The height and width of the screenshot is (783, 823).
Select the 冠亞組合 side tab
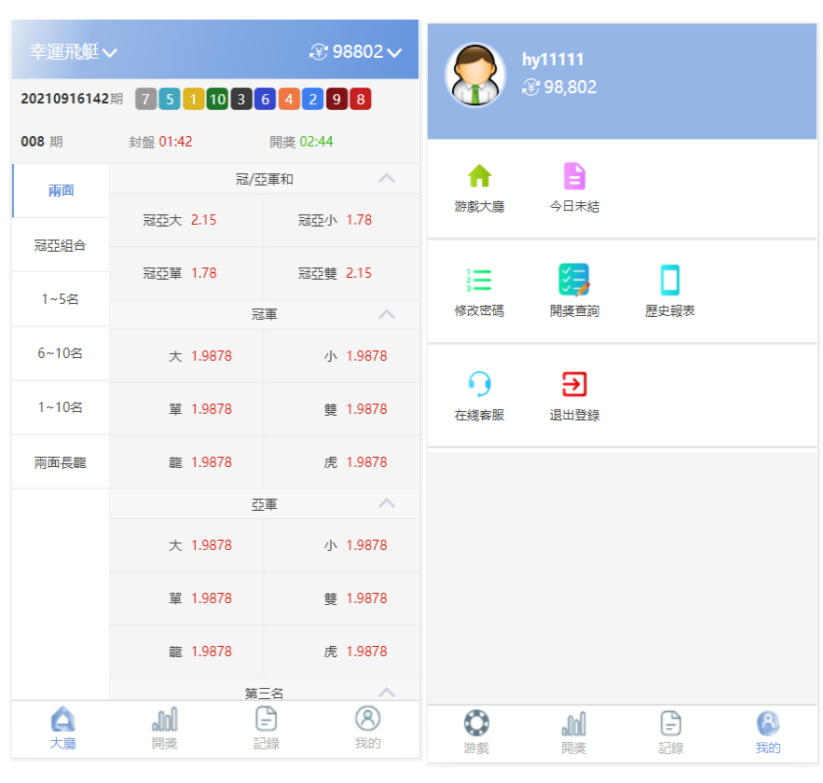61,245
